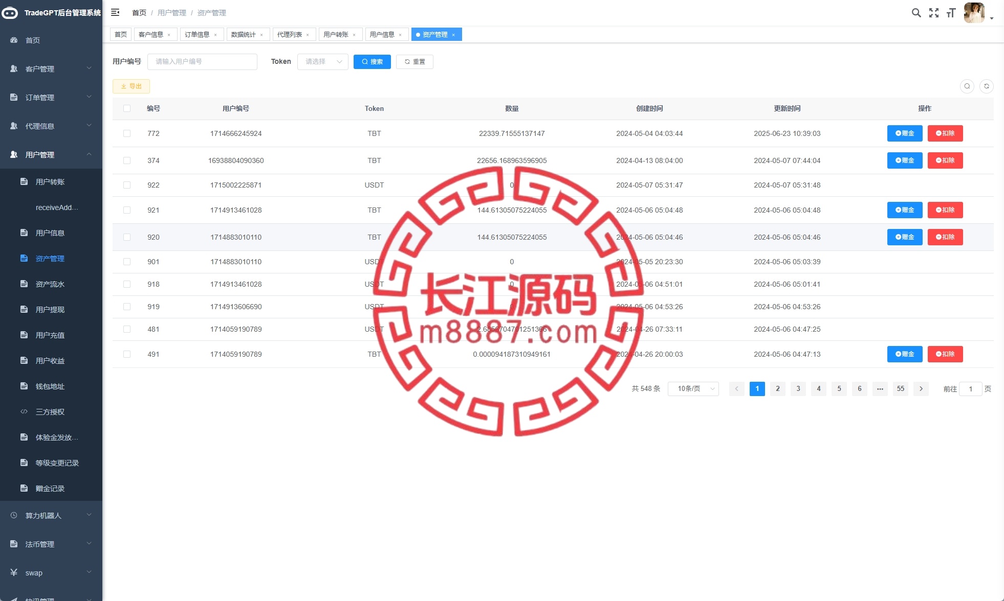This screenshot has width=1004, height=601.
Task: Focus the 前往 page number input
Action: click(970, 389)
